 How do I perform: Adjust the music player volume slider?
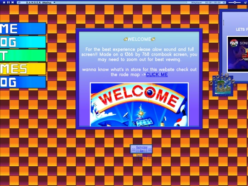click(235, 3)
